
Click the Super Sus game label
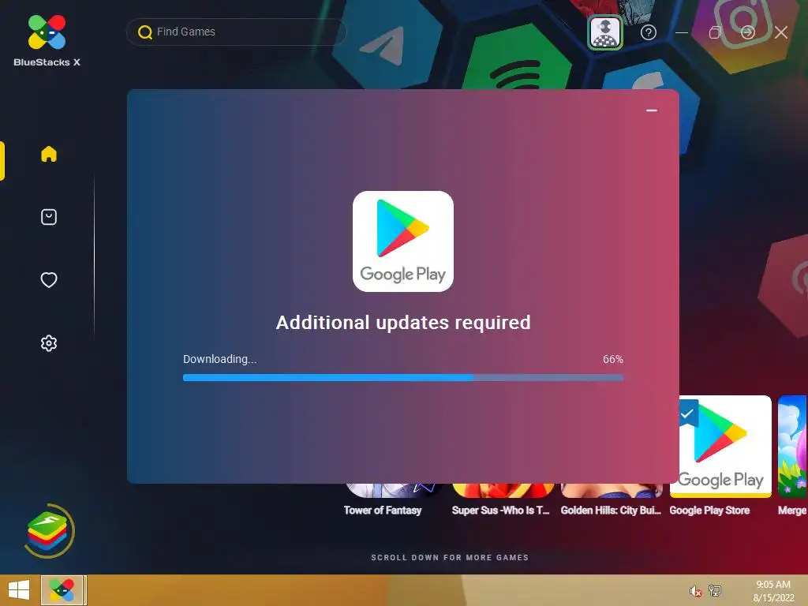[x=500, y=511]
